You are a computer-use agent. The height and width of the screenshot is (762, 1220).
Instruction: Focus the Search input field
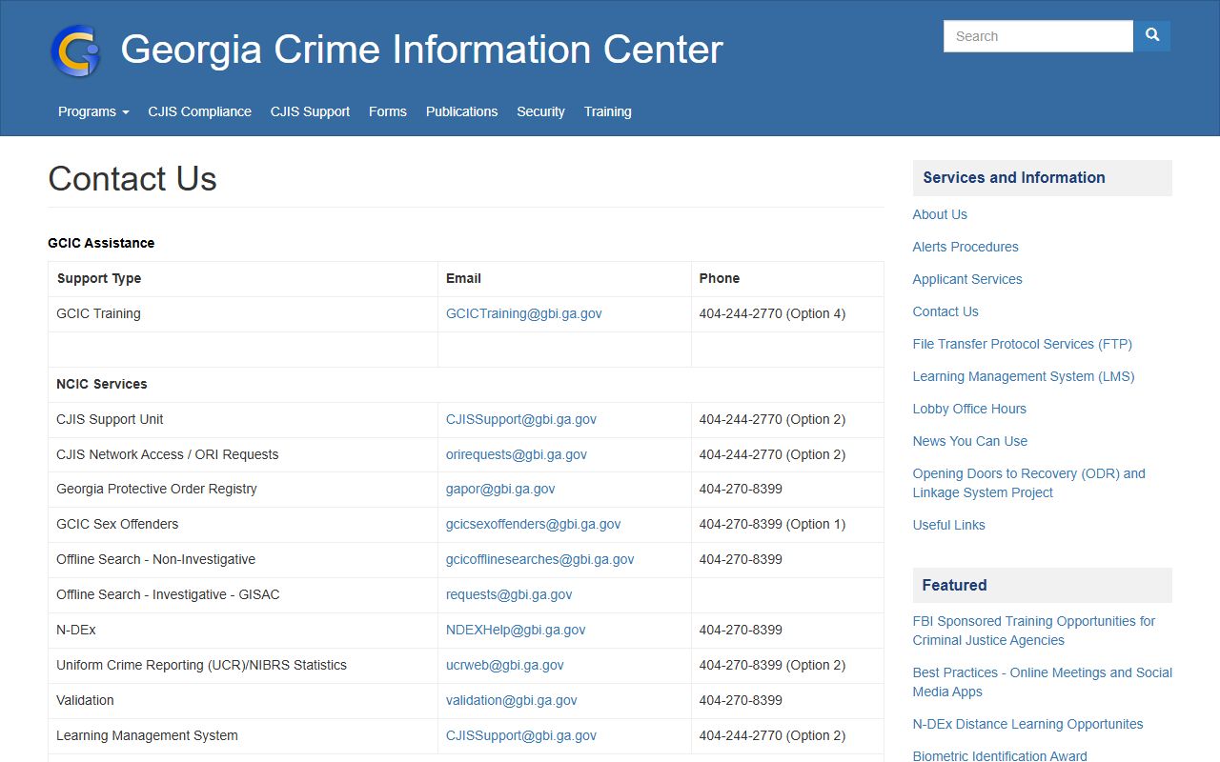1038,36
